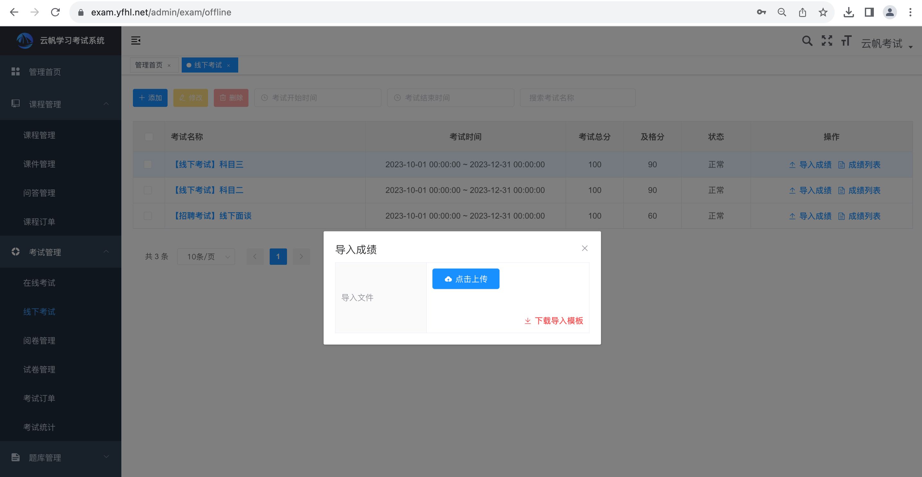This screenshot has height=477, width=922.
Task: Reload the page using browser refresh
Action: (55, 13)
